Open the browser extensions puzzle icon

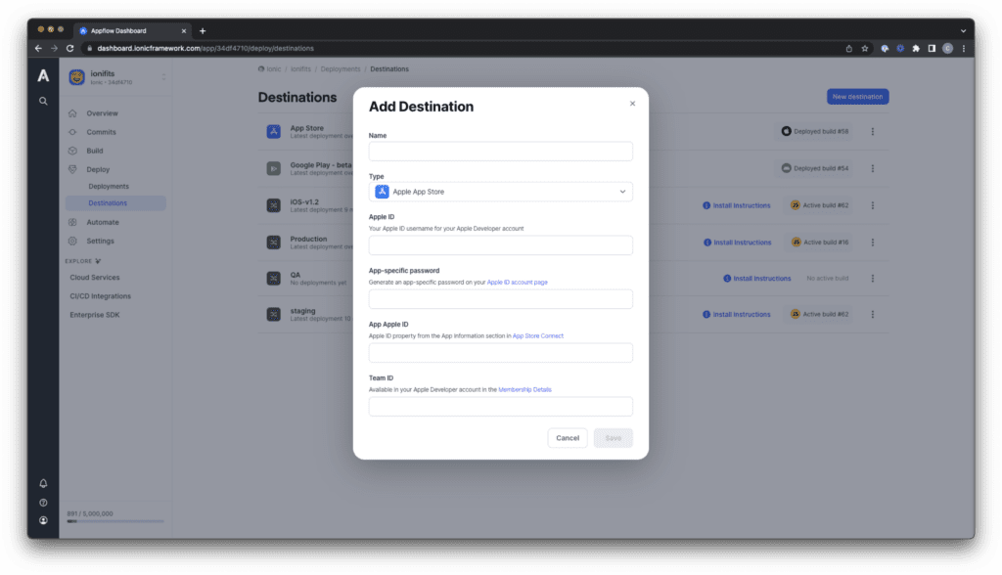[916, 49]
